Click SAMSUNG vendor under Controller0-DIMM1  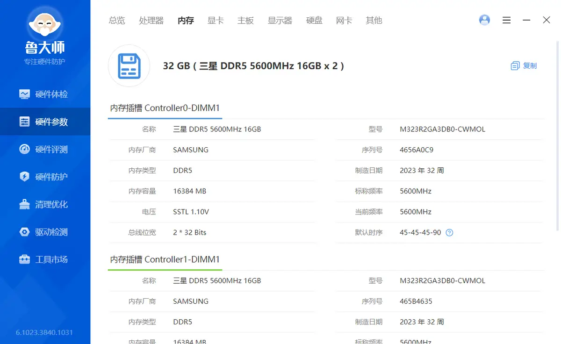(191, 150)
